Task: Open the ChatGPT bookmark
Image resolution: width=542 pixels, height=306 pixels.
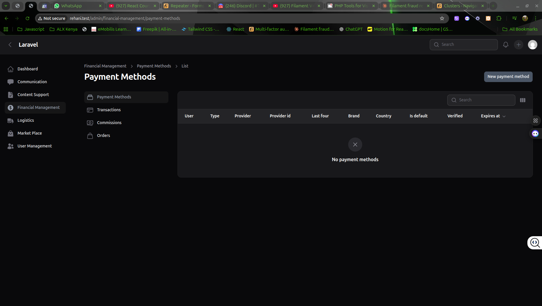Action: [x=351, y=29]
